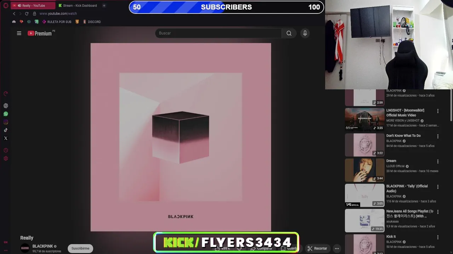Open NewJeans All Songs Playlist thumbnail
Screen dimensions: 453x254
point(365,220)
